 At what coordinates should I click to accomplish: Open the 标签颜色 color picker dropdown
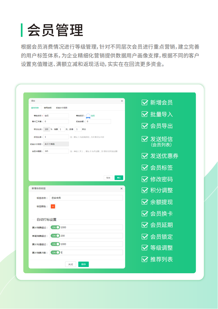click(53, 206)
